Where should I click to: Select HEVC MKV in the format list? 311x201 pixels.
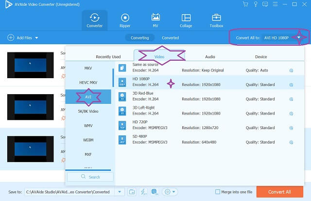[x=88, y=83]
